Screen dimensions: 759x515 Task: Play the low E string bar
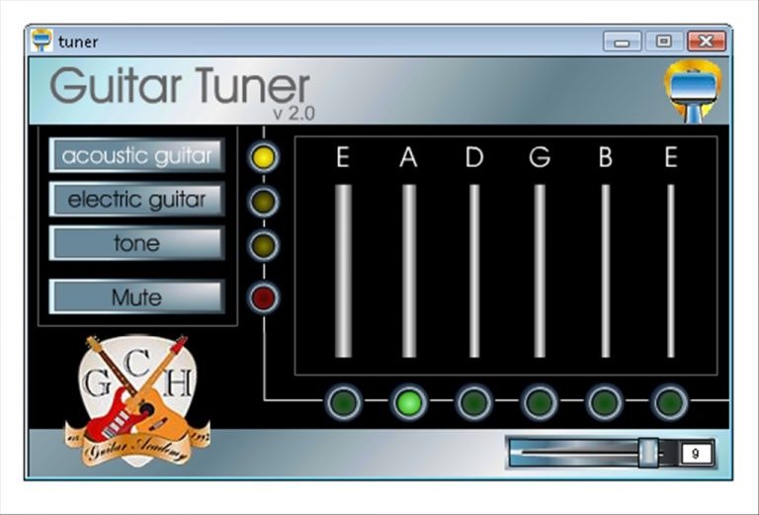coord(343,271)
